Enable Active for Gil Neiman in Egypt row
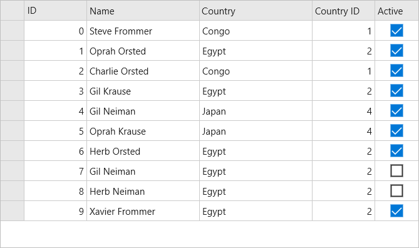Image resolution: width=419 pixels, height=248 pixels. point(396,171)
